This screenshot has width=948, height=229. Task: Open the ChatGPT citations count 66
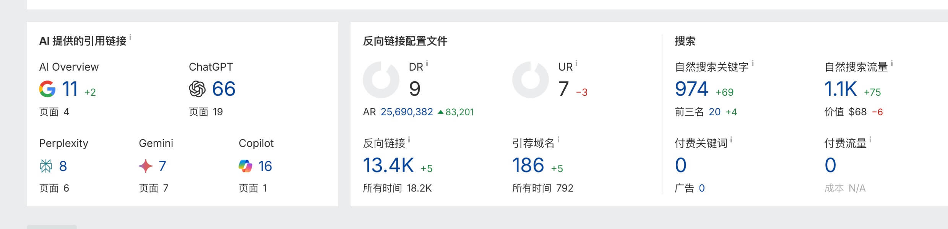pos(224,89)
